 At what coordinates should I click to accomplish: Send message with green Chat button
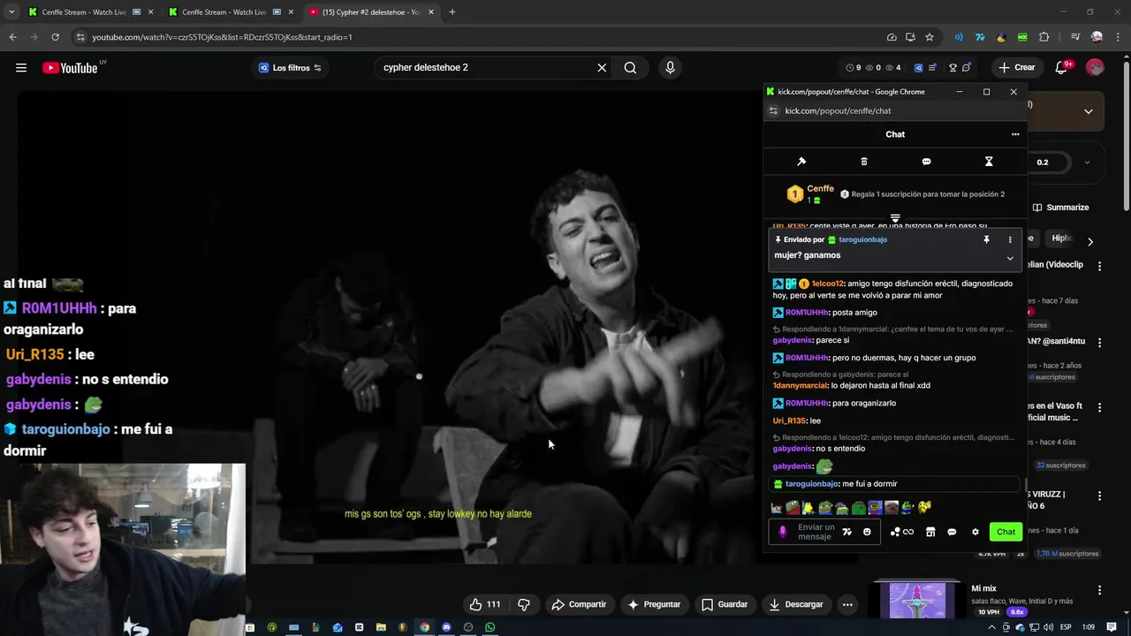pyautogui.click(x=1006, y=532)
